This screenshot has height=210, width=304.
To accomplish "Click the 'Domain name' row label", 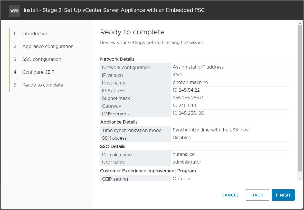I will coord(117,155).
